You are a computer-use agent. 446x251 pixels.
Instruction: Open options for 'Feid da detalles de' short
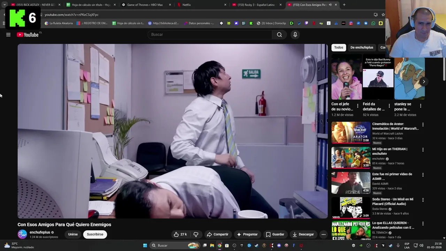pos(389,106)
